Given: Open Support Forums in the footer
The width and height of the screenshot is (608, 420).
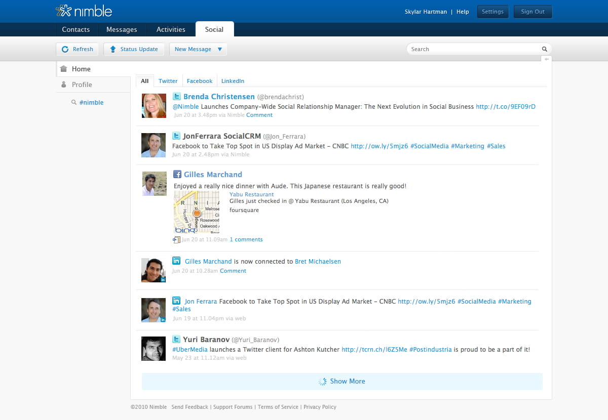Looking at the screenshot, I should click(x=233, y=407).
